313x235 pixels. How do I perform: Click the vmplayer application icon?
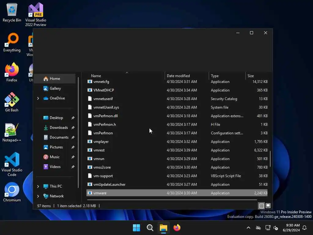(90, 141)
